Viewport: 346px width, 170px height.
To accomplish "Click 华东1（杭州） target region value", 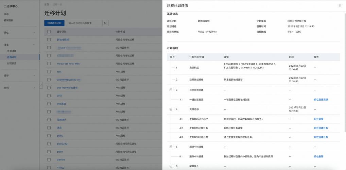I will point(294,32).
